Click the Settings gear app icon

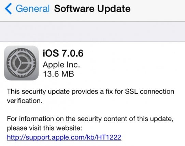pos(22,63)
